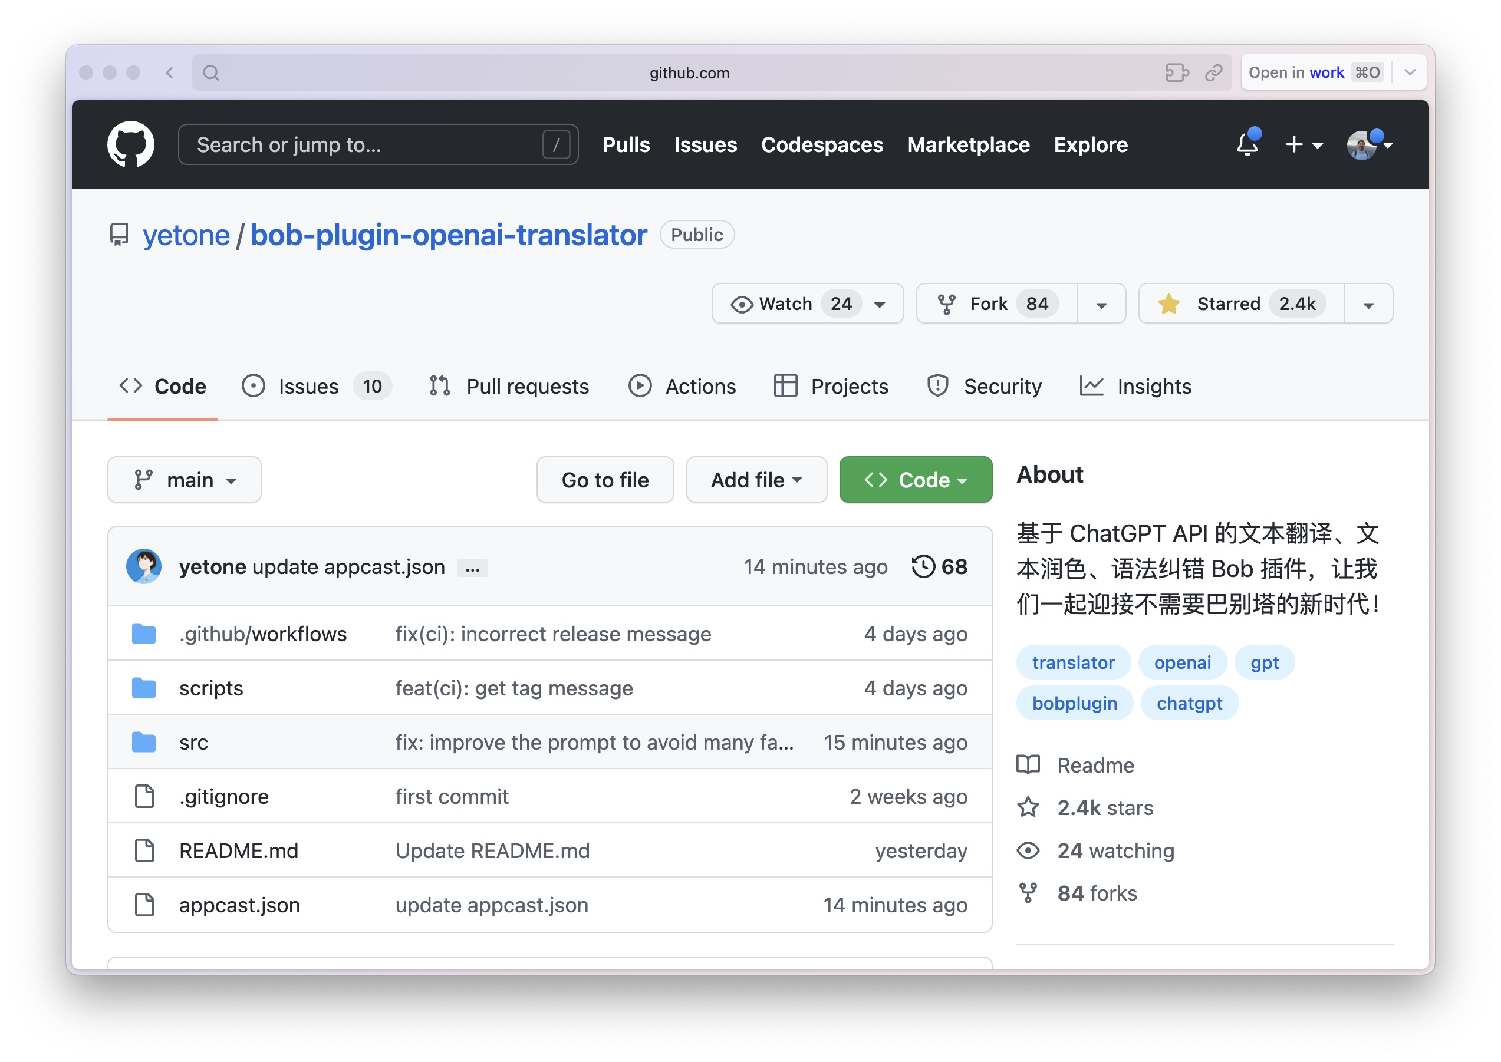
Task: Click the fork icon on Fork button
Action: click(947, 303)
